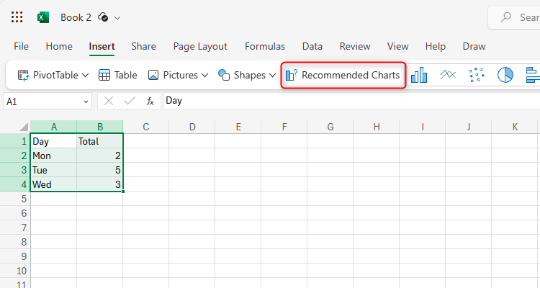Click the insert function fx icon
This screenshot has height=288, width=540.
point(150,102)
